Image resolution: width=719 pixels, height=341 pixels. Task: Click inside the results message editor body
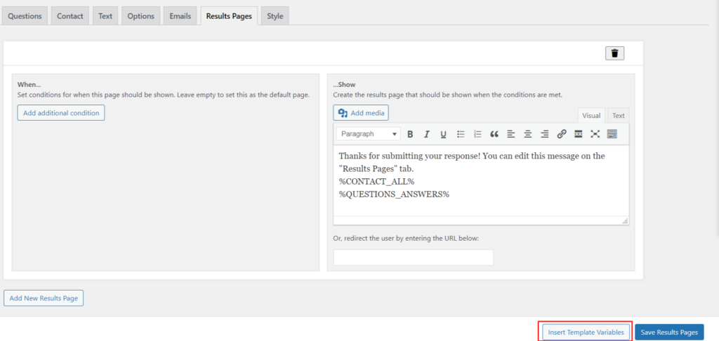click(481, 180)
